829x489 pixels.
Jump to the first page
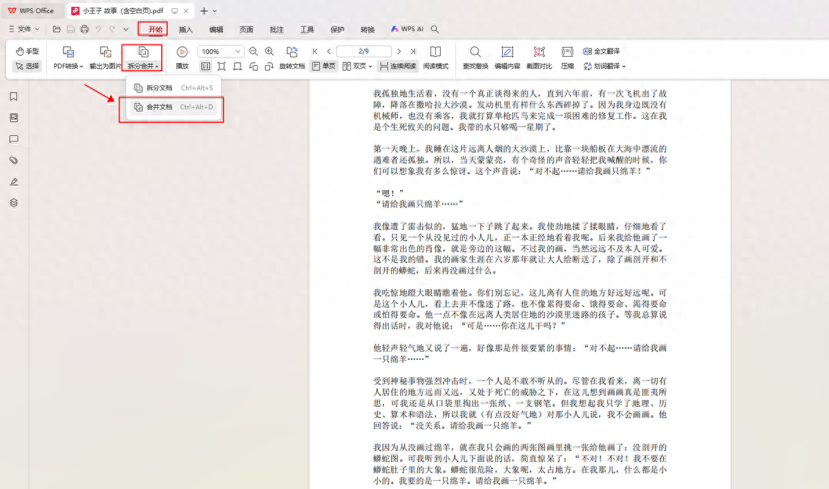point(315,52)
